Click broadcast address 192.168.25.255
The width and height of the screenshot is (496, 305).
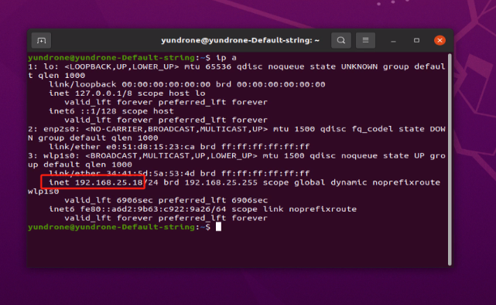tap(221, 182)
